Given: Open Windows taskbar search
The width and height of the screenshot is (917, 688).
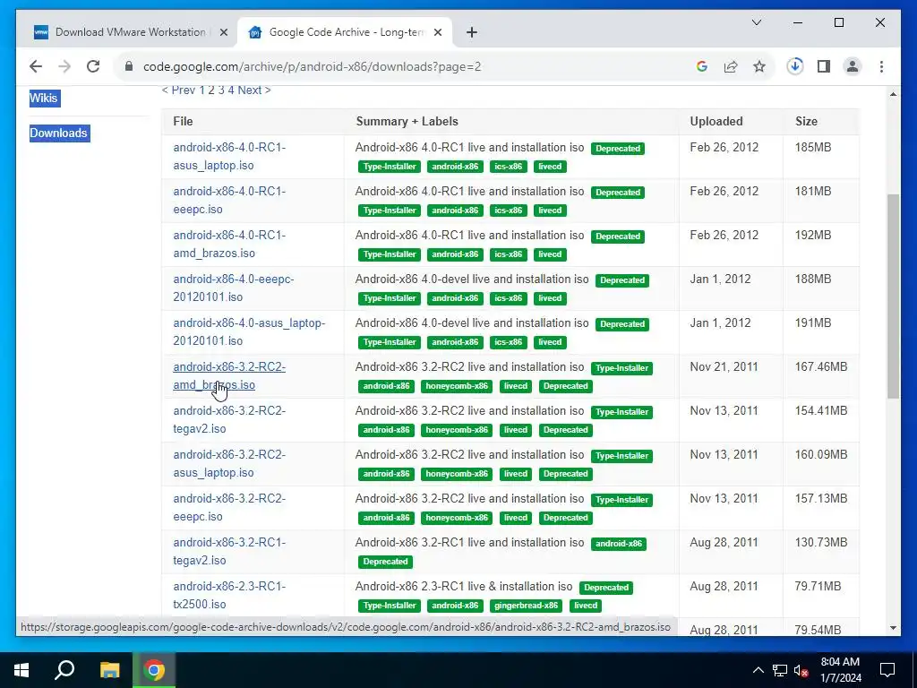Looking at the screenshot, I should [64, 670].
